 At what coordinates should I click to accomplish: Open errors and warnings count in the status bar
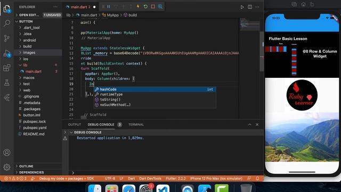15,179
